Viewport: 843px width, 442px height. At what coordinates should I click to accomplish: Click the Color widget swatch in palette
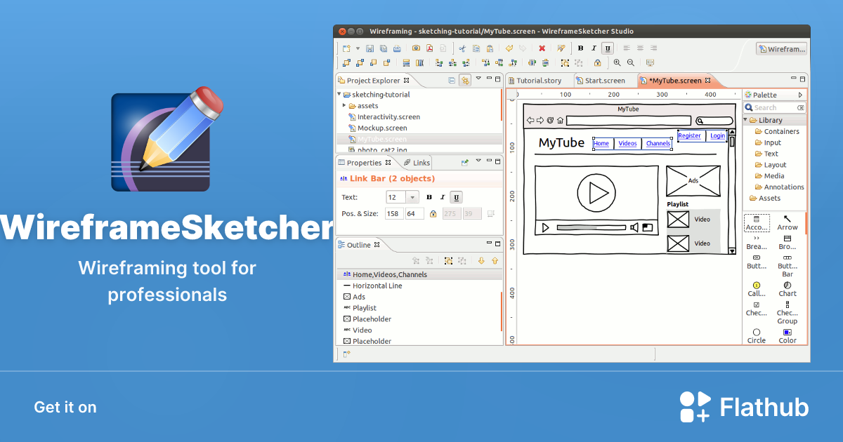tap(788, 331)
